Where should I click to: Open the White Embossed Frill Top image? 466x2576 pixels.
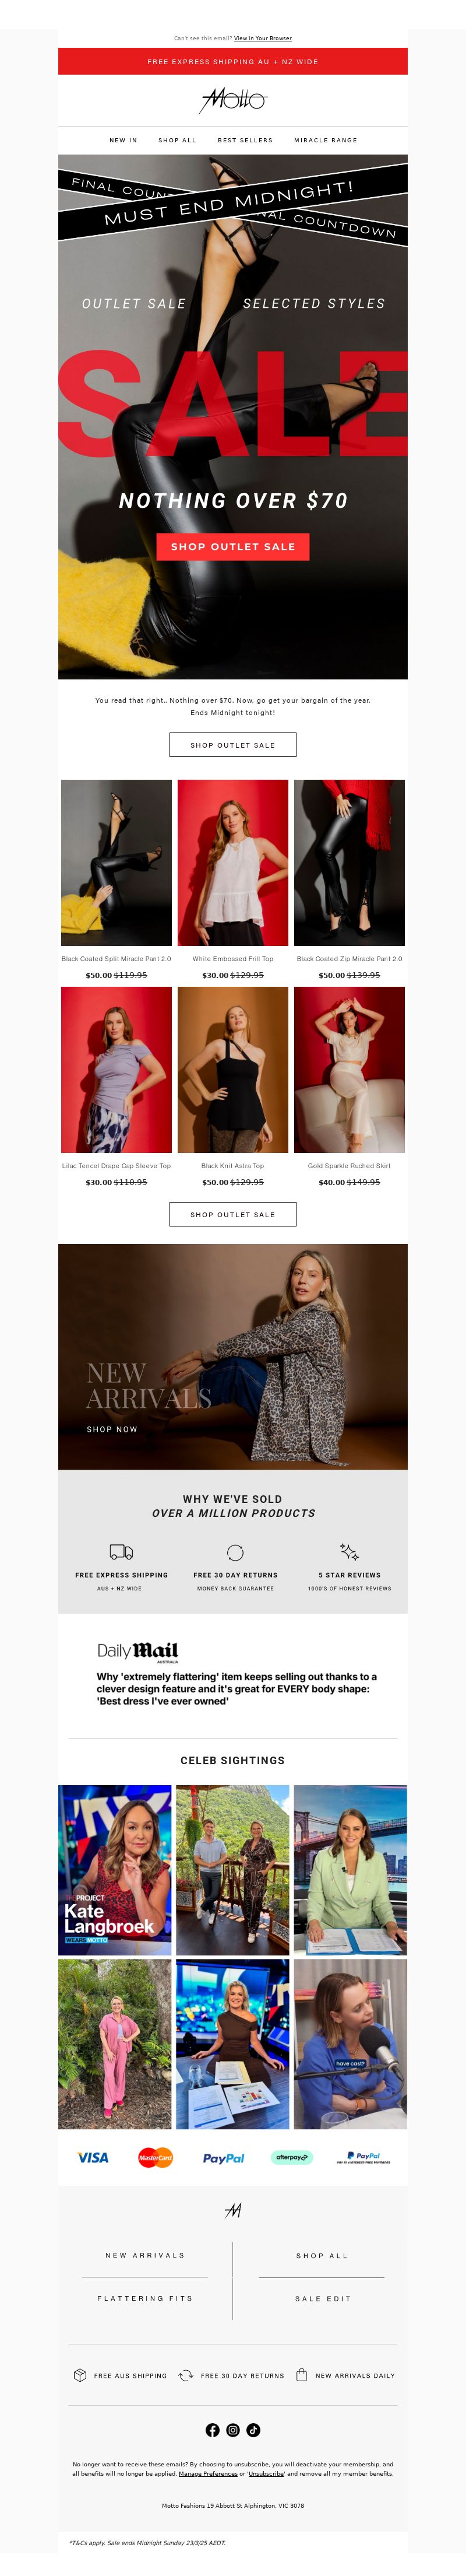coord(232,862)
